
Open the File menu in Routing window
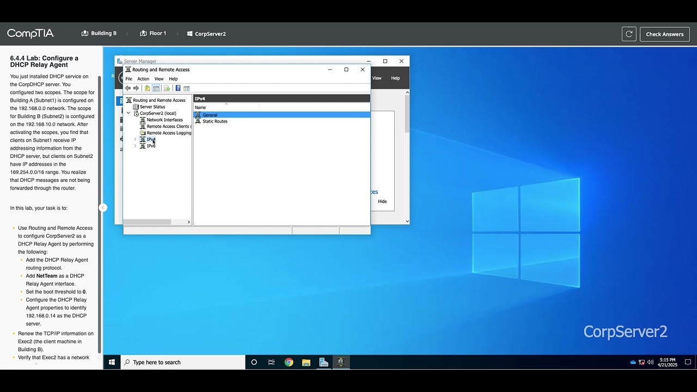(129, 79)
